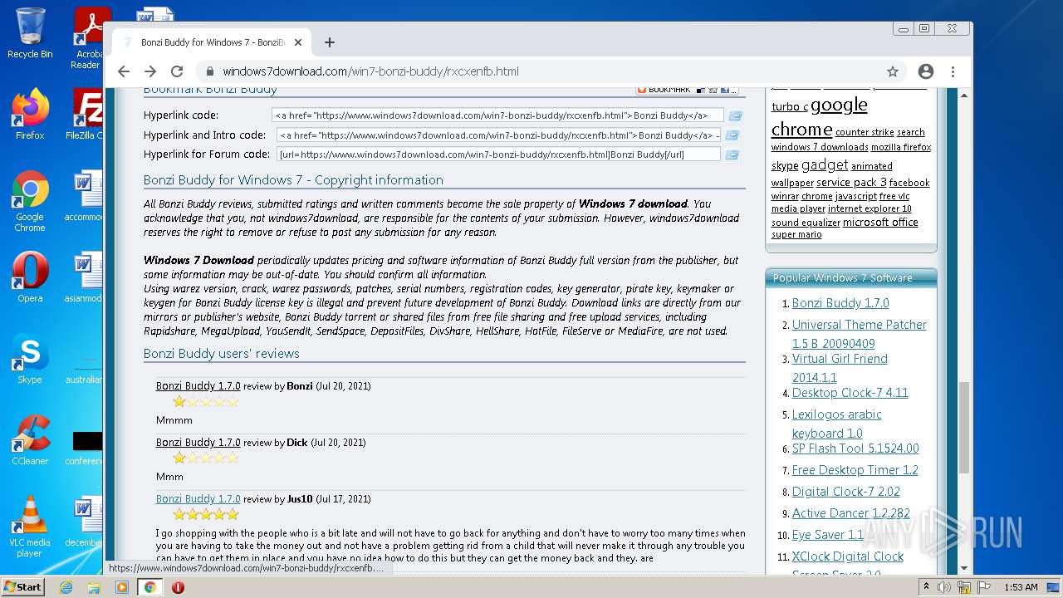
Task: Open SP Flash Tool 5.1524.00 link
Action: (855, 448)
